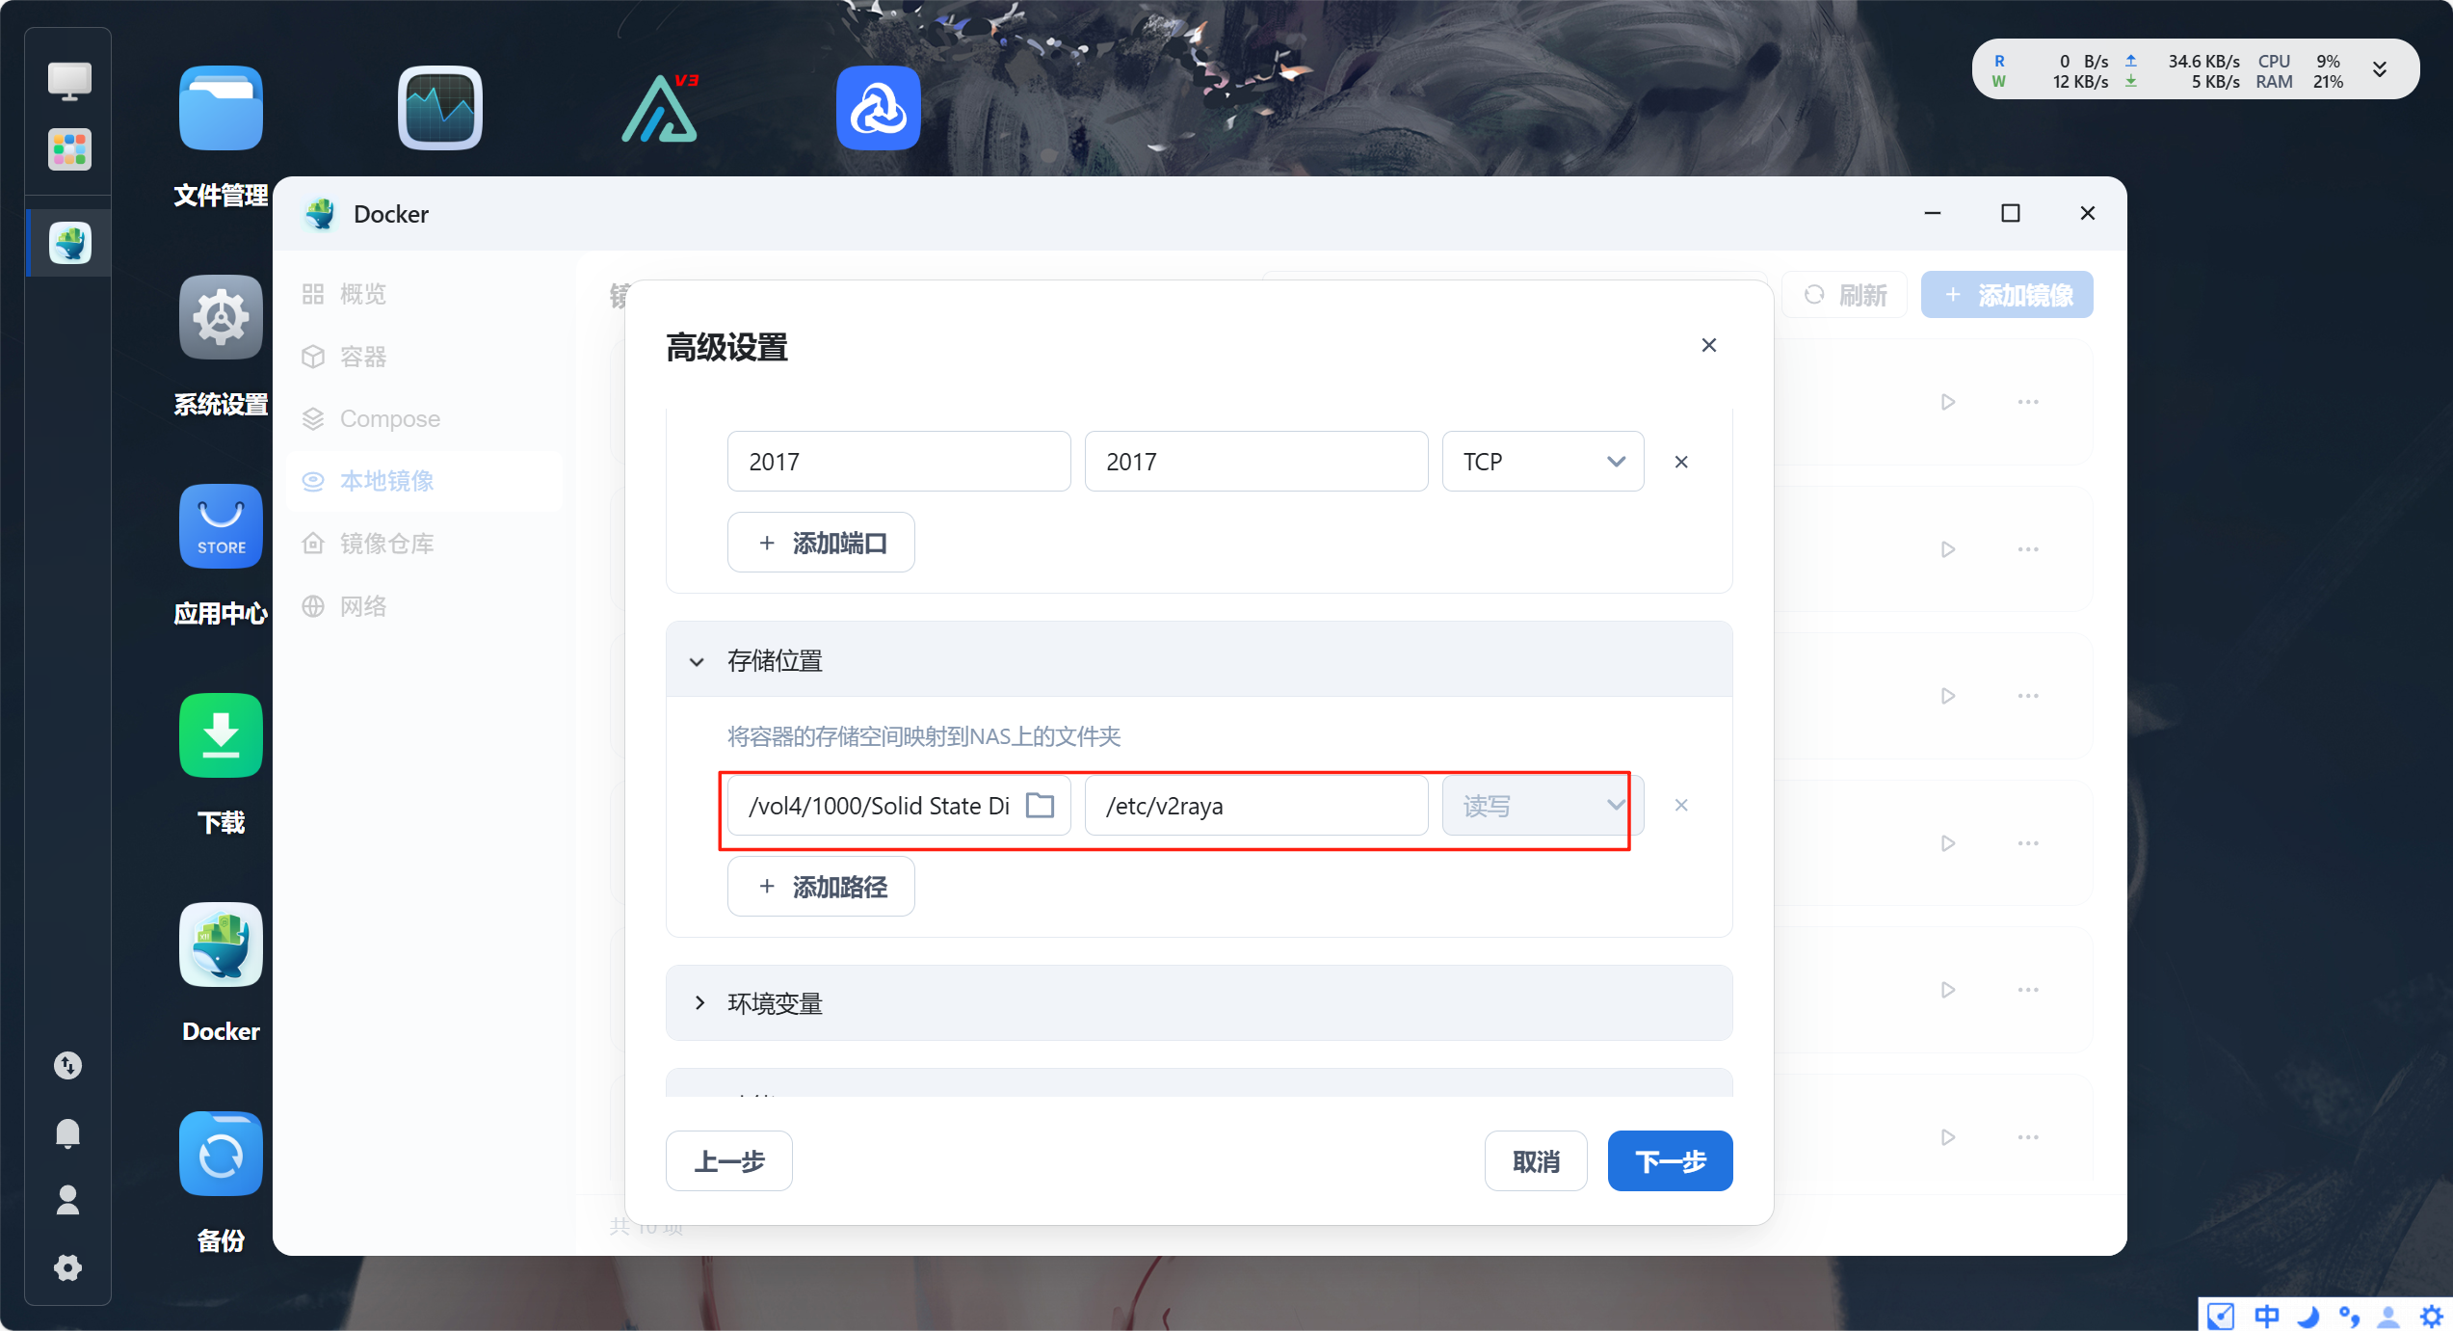This screenshot has height=1331, width=2453.
Task: Launch the system monitor desktop app icon
Action: tap(440, 109)
